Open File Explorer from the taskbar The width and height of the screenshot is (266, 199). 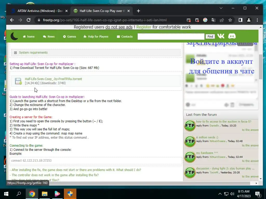44,194
